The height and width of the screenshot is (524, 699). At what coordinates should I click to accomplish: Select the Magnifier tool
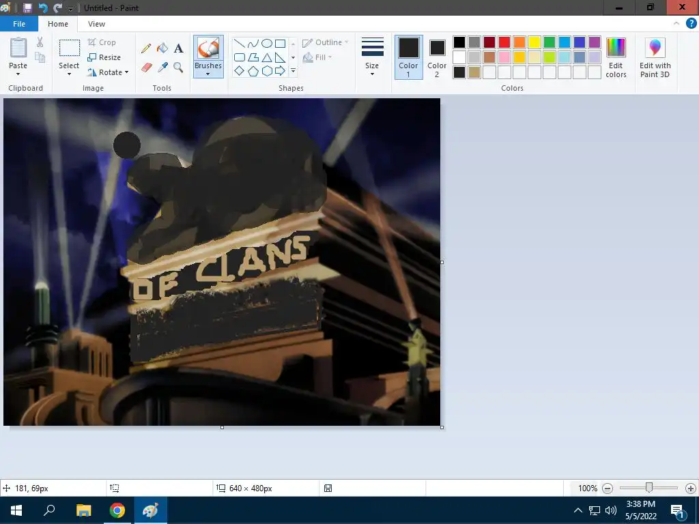(178, 68)
